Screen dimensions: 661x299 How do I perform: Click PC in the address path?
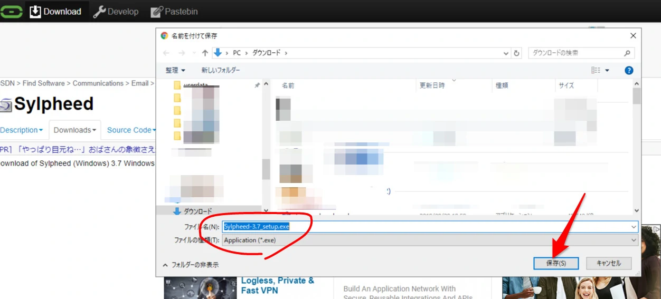tap(237, 53)
